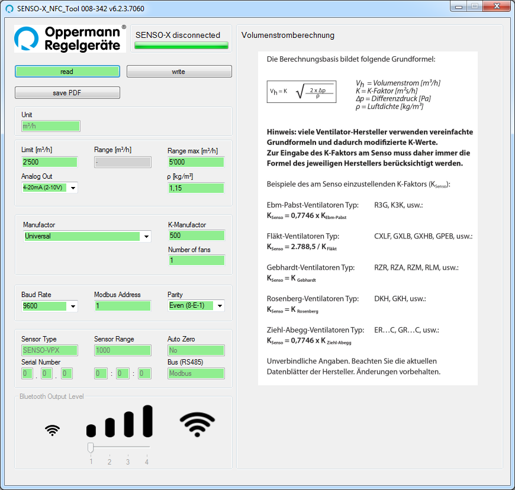
Task: Click the 'SENSO-X disconnected' status text
Action: tap(178, 35)
